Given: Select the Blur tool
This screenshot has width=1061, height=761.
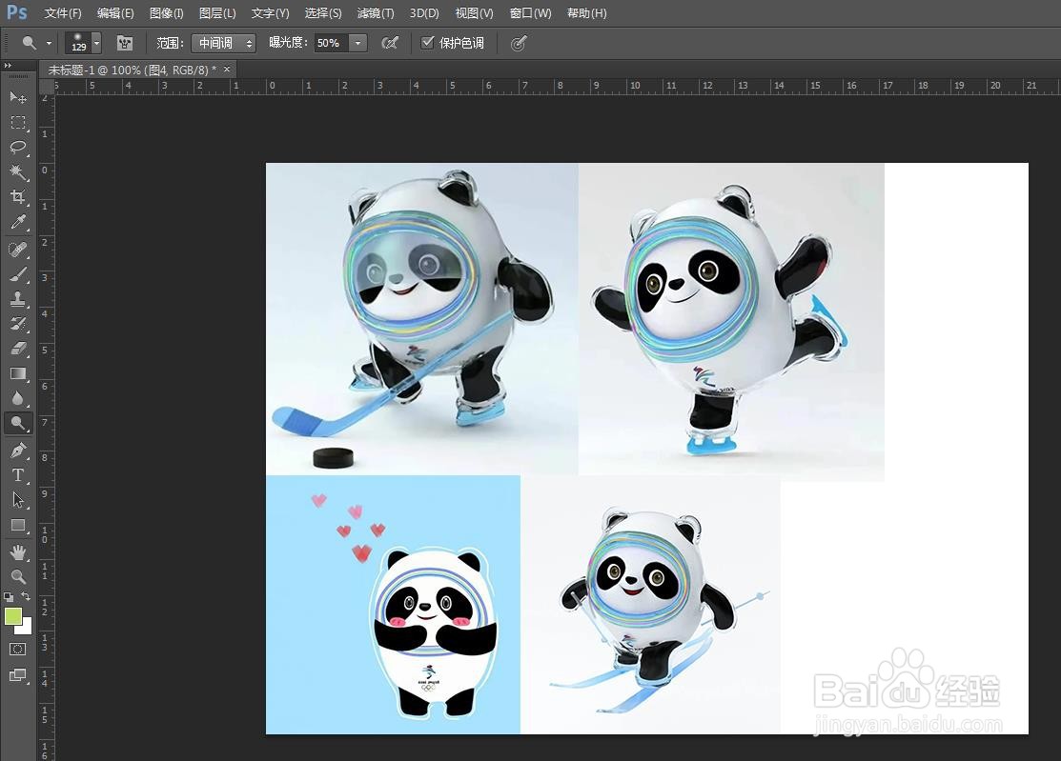Looking at the screenshot, I should click(x=18, y=399).
